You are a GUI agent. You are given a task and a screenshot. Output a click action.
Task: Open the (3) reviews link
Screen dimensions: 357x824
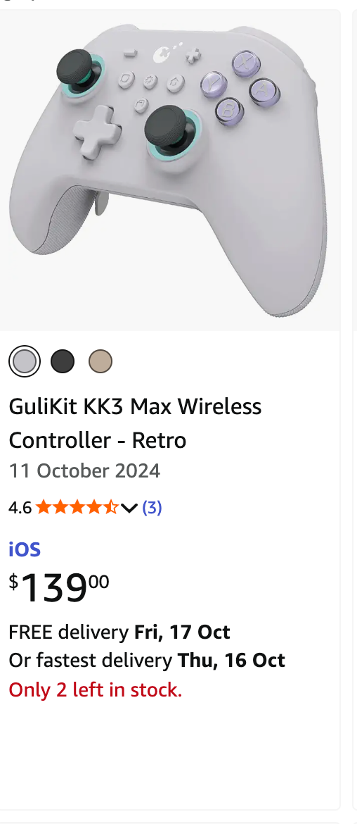click(x=152, y=507)
